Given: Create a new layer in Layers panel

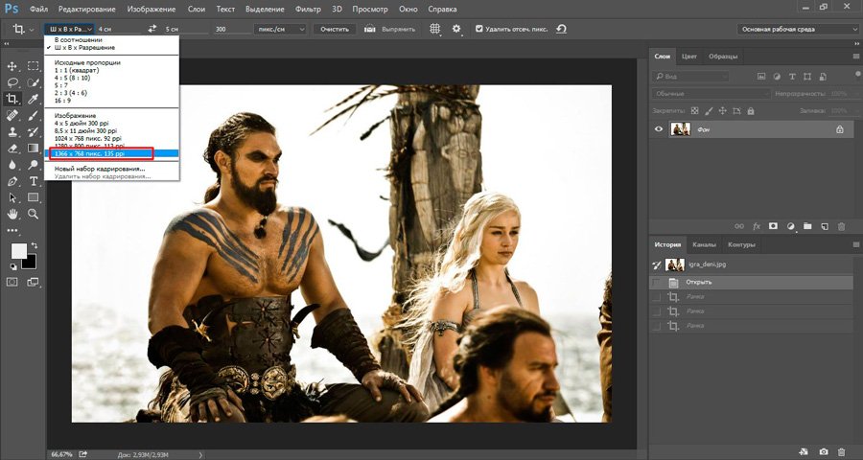Looking at the screenshot, I should (x=825, y=226).
